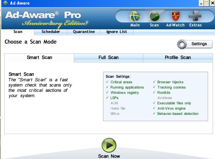
Task: Select the Scan radar icon
Action: point(154,16)
